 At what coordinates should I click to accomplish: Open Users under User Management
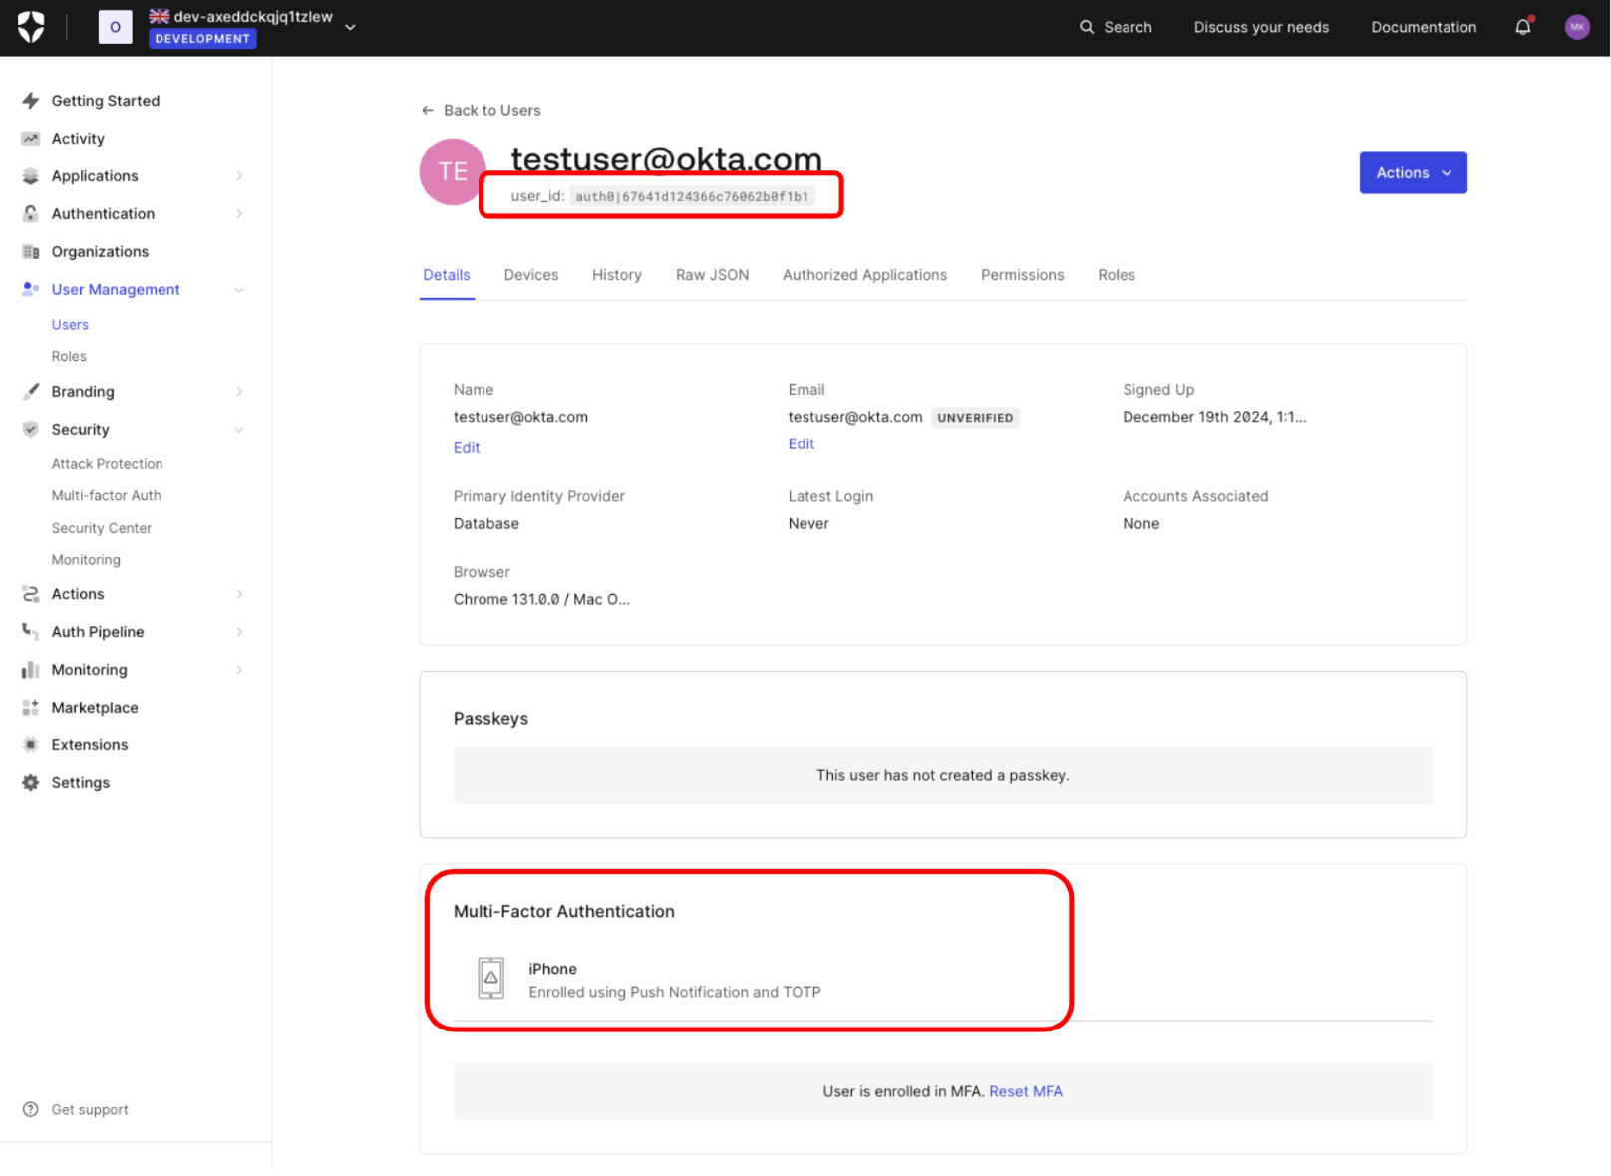tap(70, 325)
